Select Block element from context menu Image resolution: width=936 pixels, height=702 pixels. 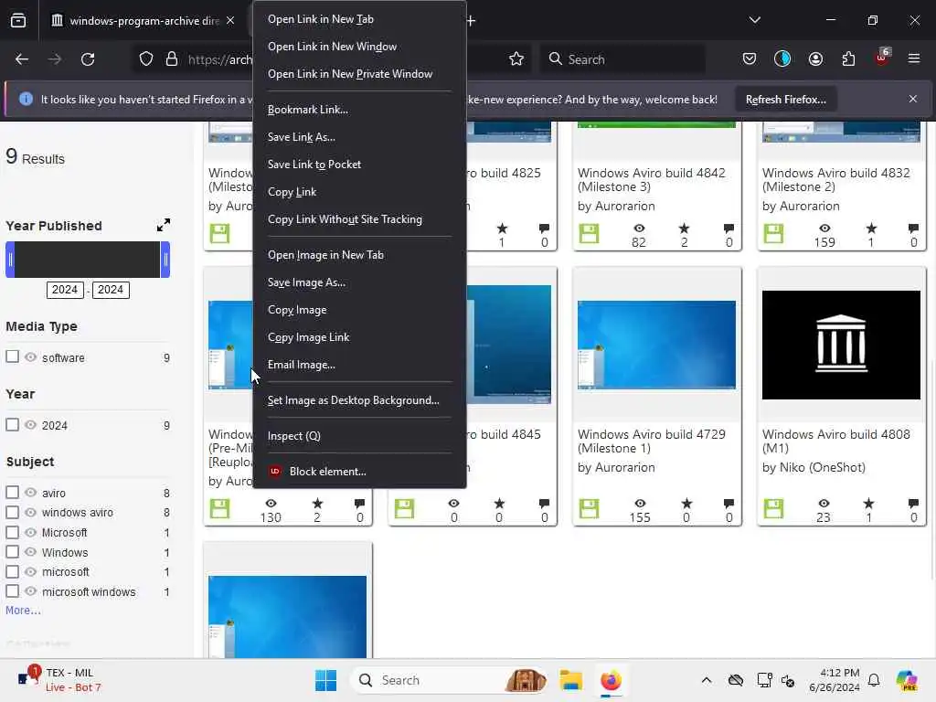(x=359, y=472)
